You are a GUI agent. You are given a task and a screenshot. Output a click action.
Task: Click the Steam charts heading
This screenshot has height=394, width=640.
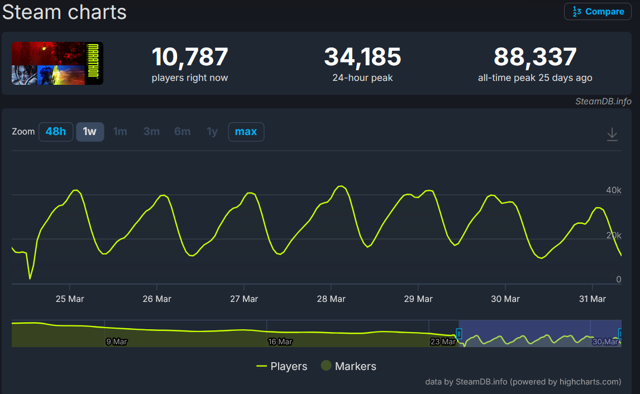point(64,12)
